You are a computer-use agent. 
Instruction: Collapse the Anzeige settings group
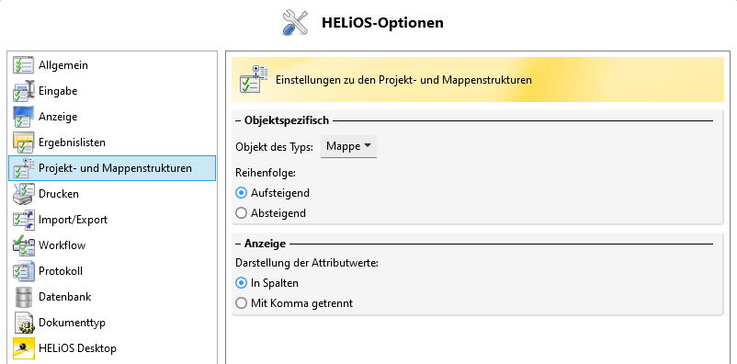point(238,244)
